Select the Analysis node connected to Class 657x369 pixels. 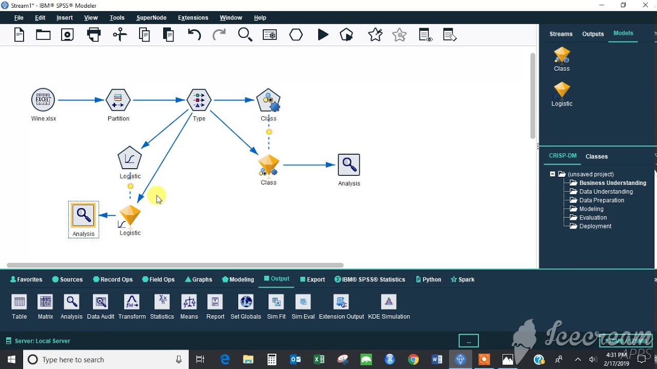pos(349,165)
